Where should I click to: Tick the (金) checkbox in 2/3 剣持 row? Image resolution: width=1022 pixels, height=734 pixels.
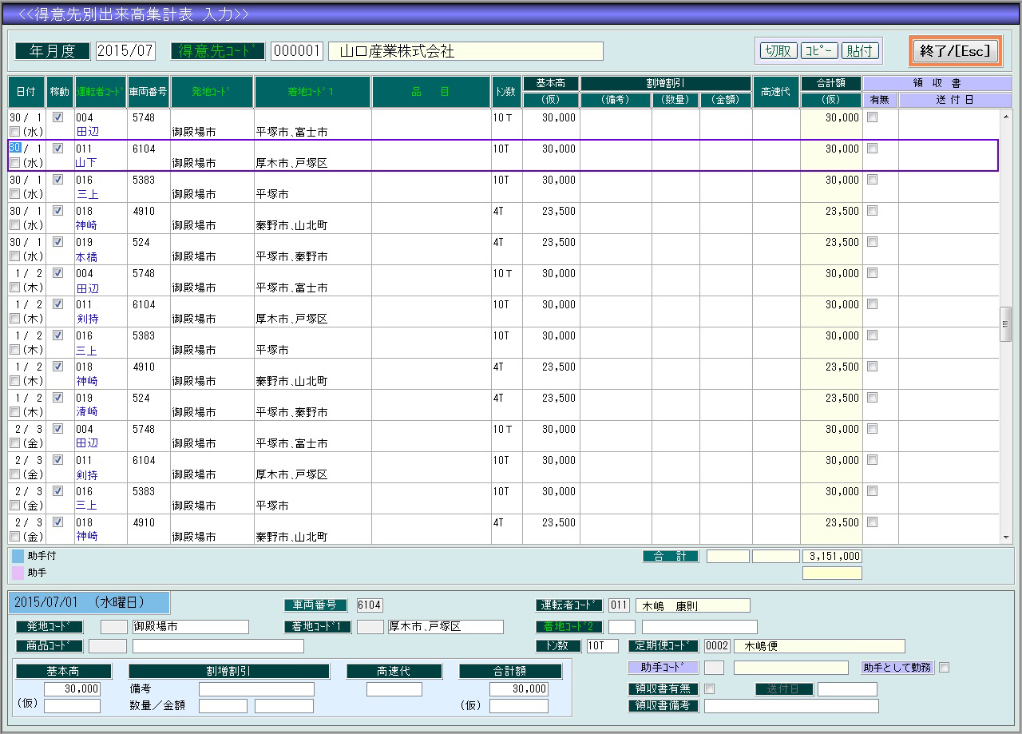coord(14,474)
